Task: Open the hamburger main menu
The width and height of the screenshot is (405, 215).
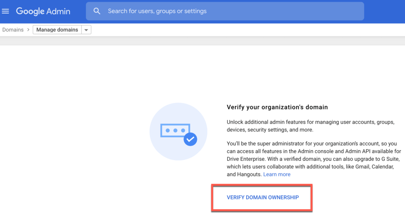Action: tap(6, 11)
